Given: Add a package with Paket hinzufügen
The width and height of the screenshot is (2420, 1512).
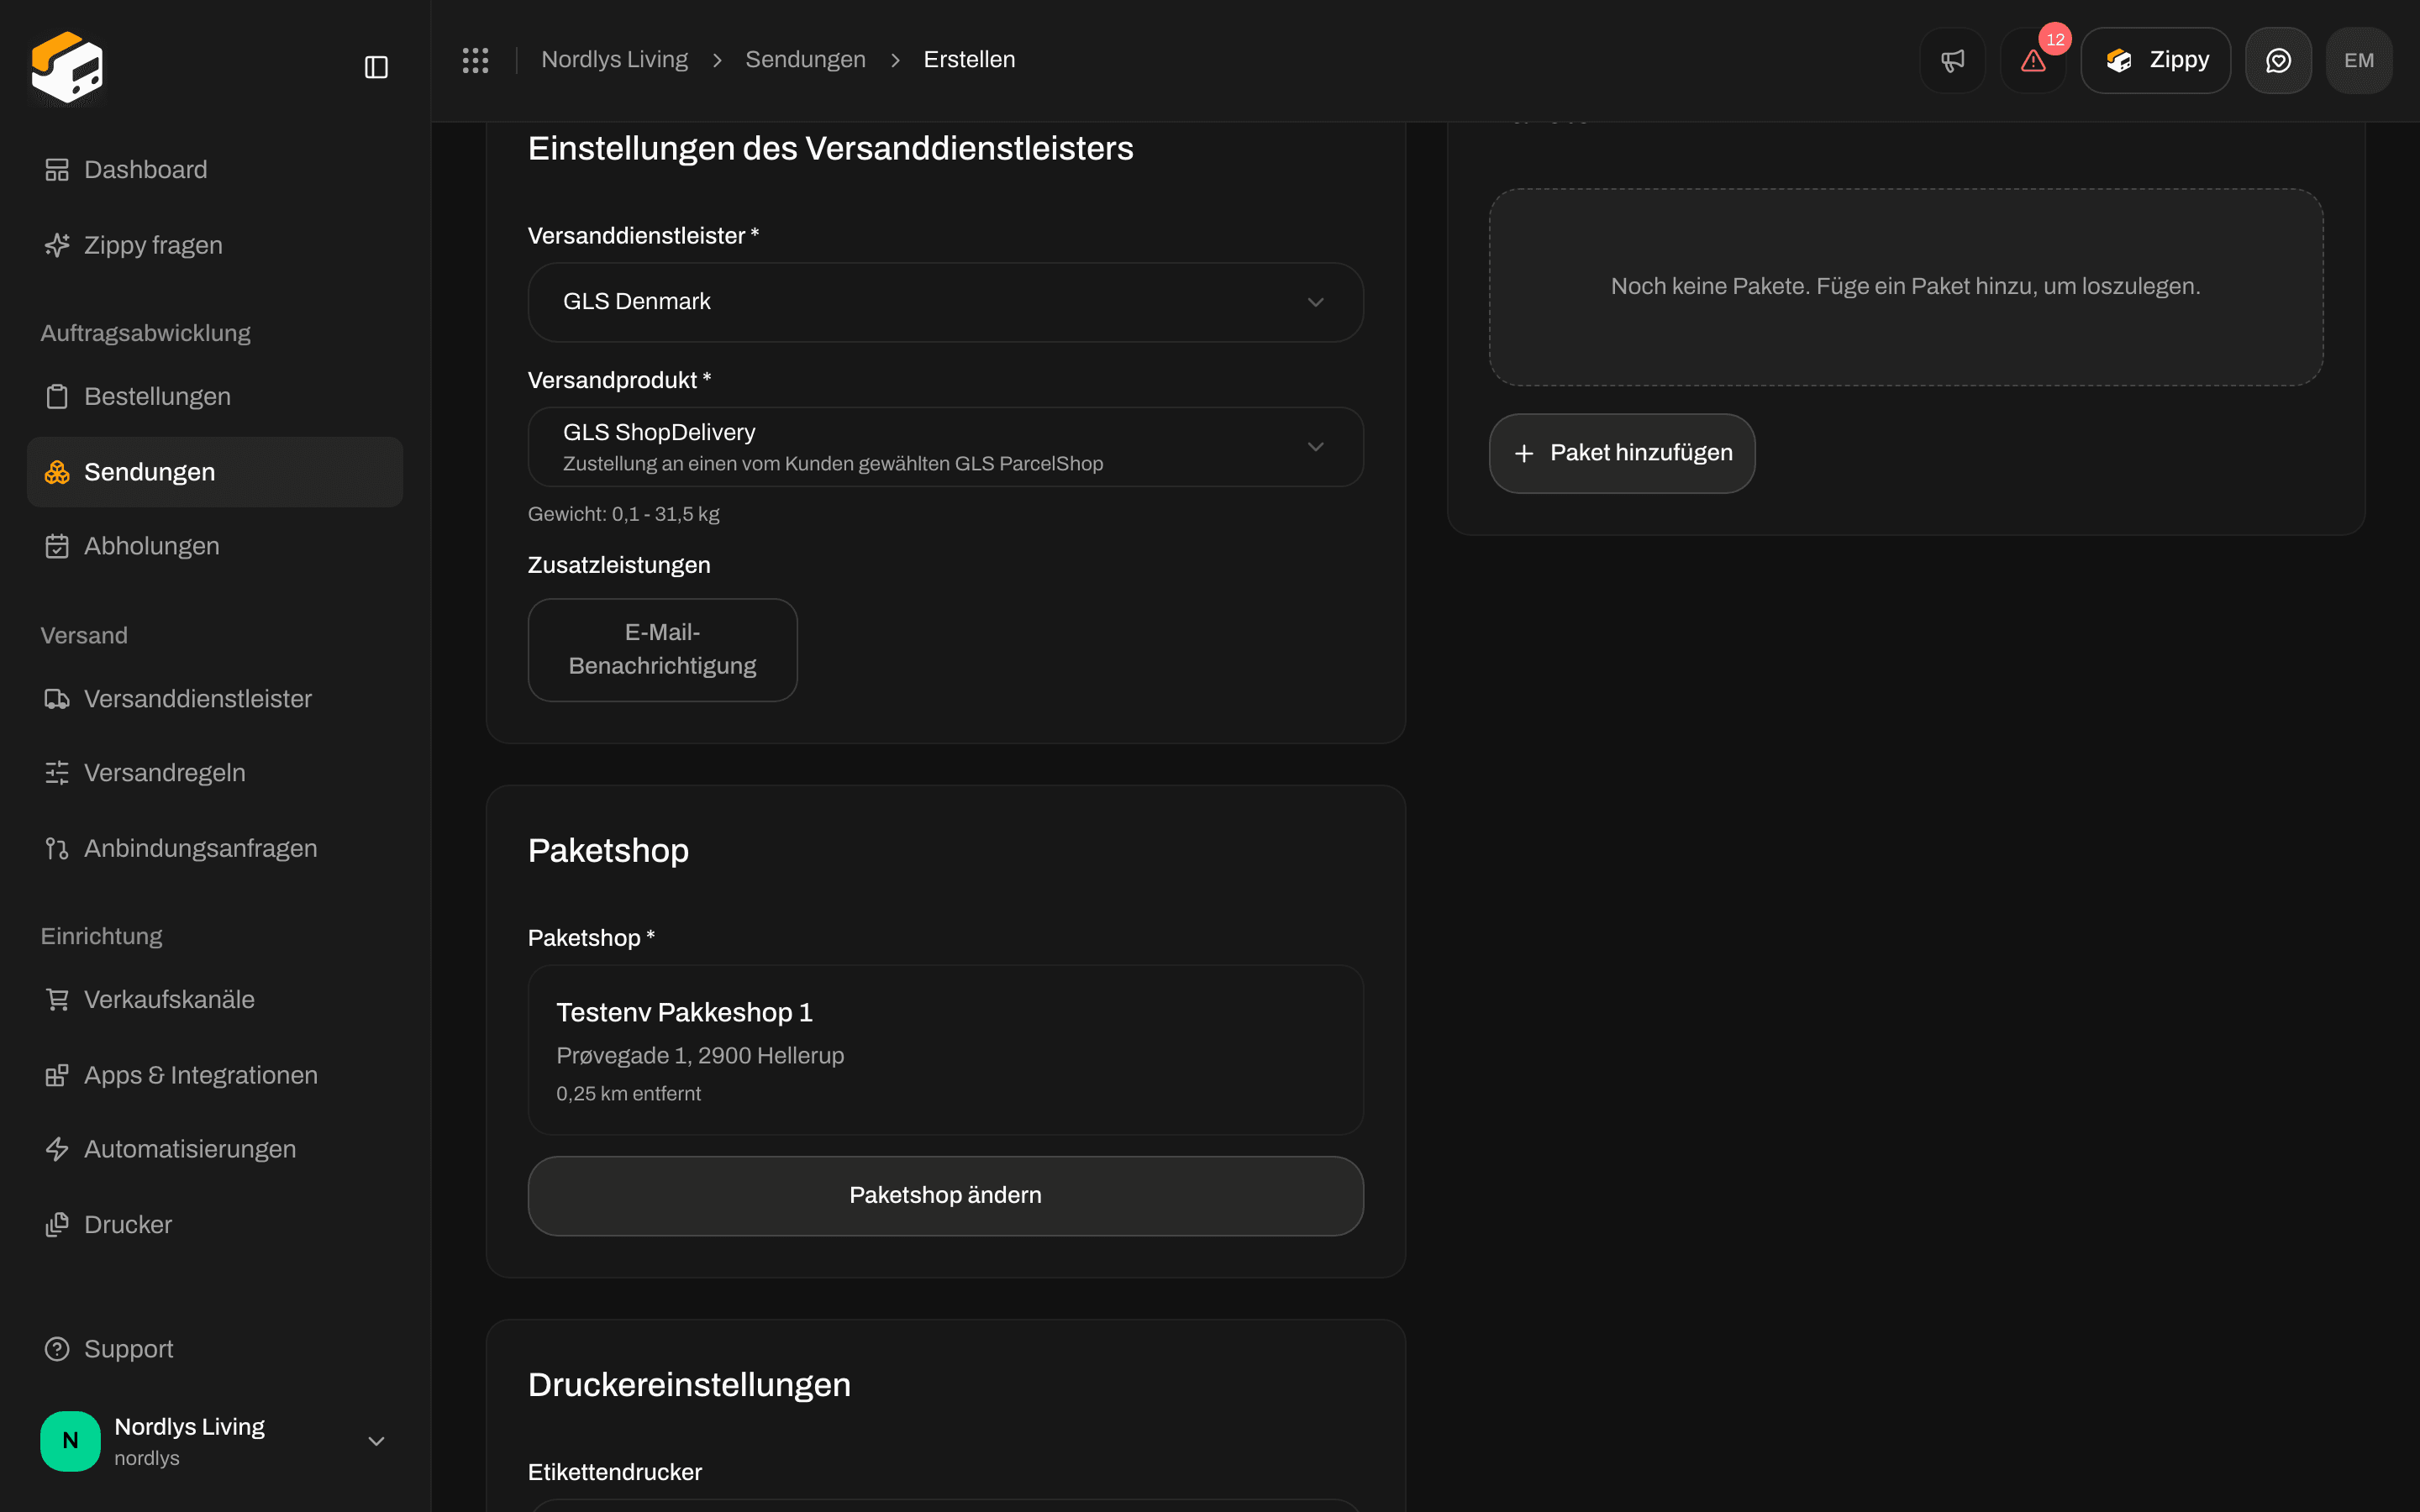Looking at the screenshot, I should 1621,453.
